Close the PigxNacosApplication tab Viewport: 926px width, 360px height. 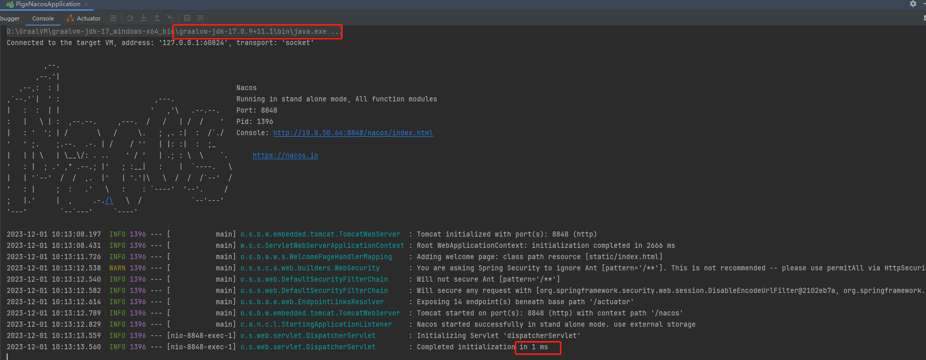pos(86,4)
